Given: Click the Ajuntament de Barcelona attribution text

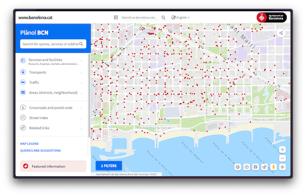Looking at the screenshot, I should pos(126,174).
